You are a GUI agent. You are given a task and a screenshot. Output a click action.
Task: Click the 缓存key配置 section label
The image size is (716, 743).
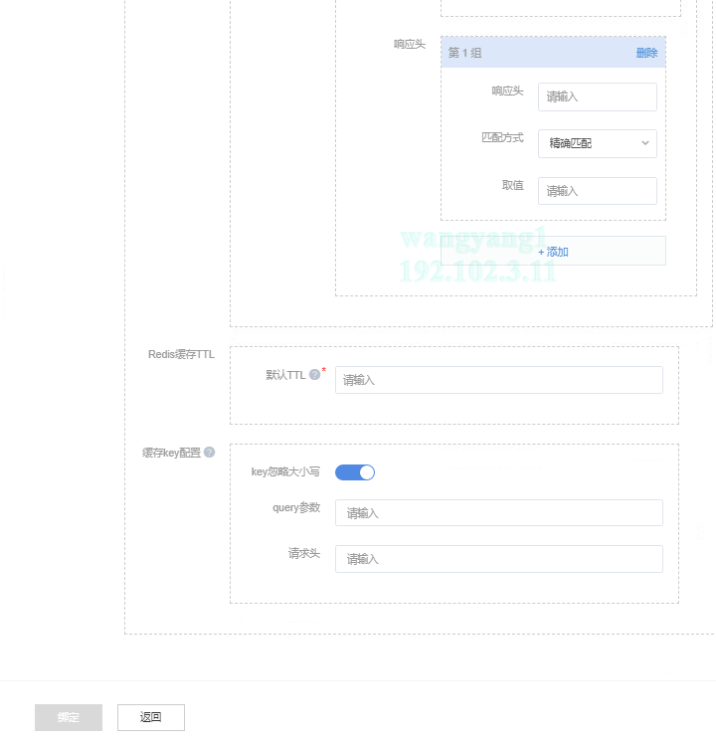click(171, 453)
